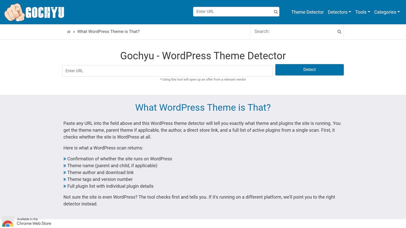Expand the Tools dropdown menu

[363, 12]
